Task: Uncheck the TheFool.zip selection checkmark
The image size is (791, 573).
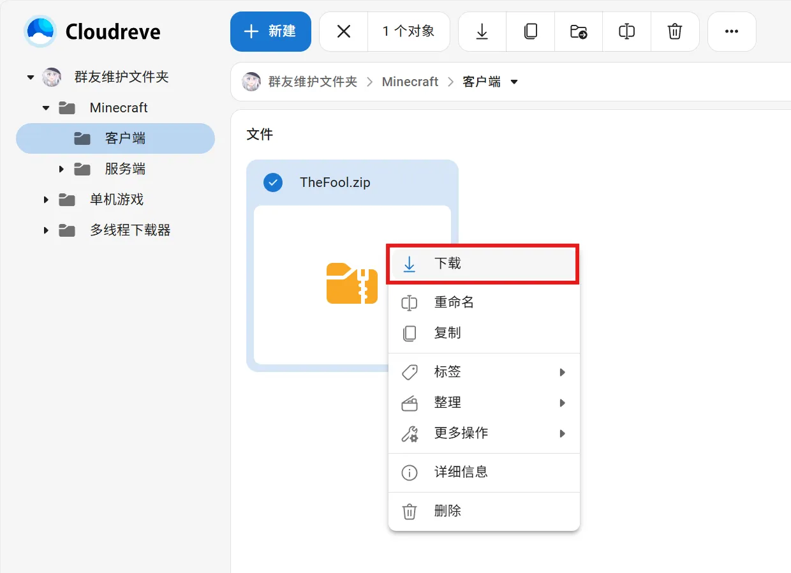Action: tap(273, 182)
